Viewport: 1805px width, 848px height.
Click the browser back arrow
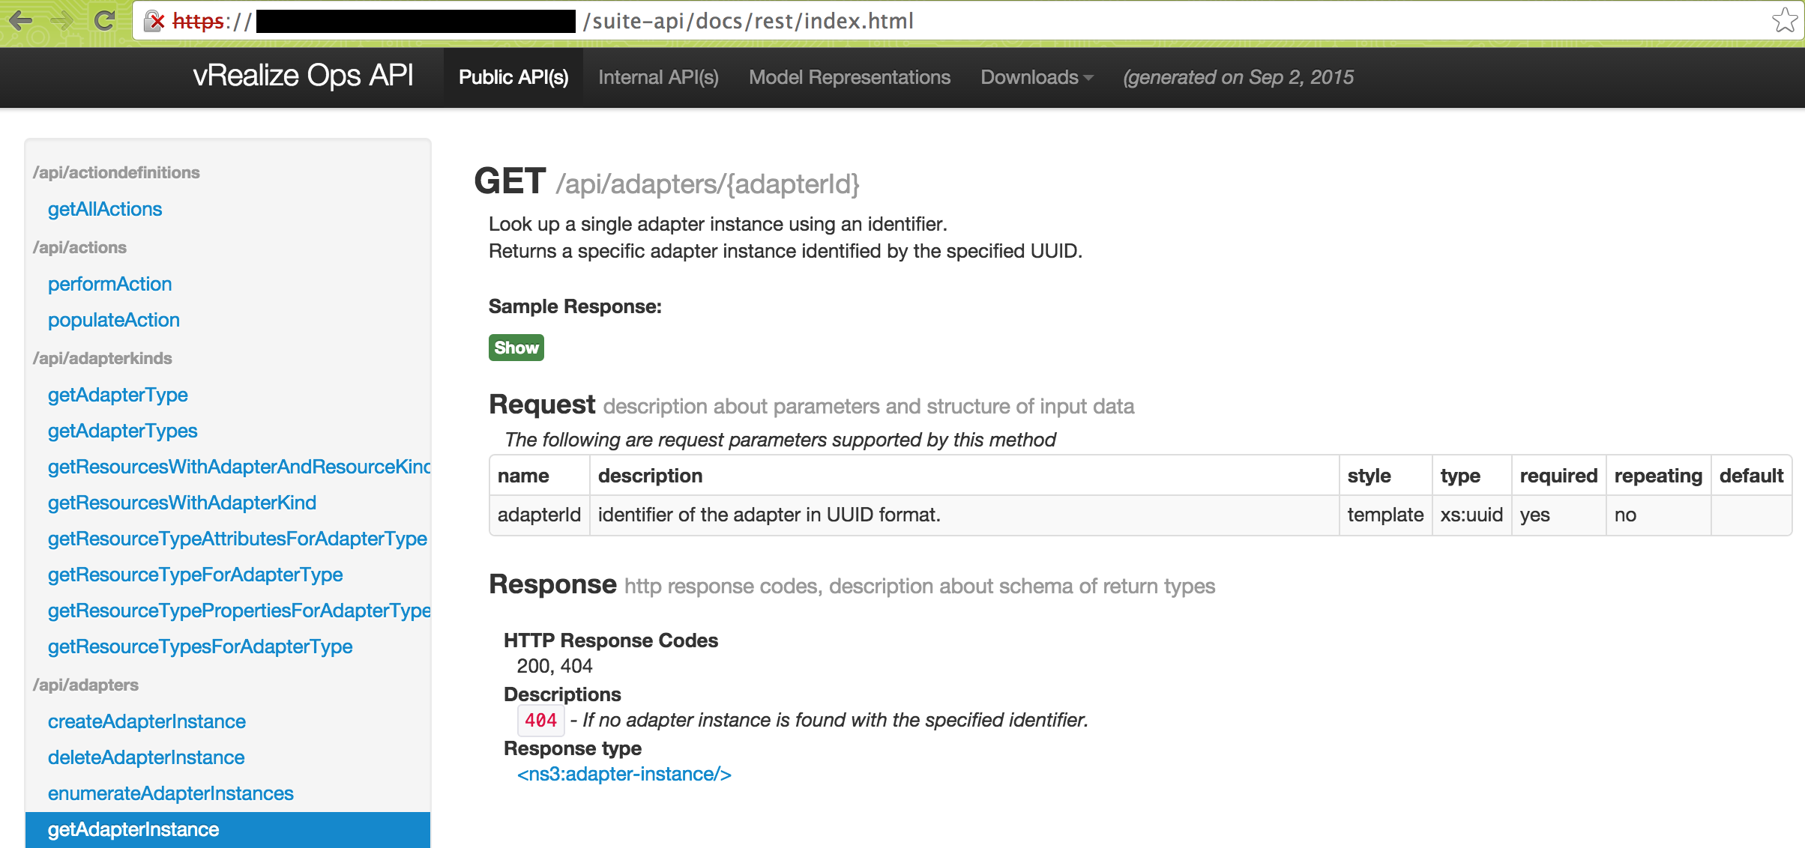[x=21, y=20]
